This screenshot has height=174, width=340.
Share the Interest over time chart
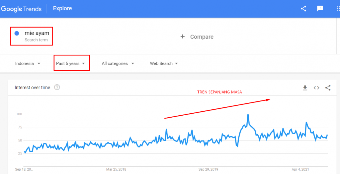click(328, 88)
